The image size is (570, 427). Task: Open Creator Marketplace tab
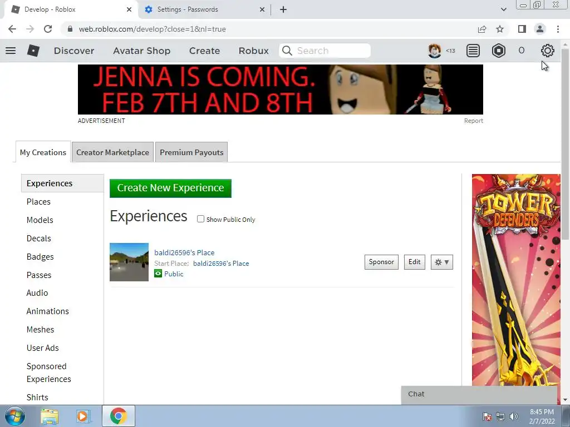112,152
